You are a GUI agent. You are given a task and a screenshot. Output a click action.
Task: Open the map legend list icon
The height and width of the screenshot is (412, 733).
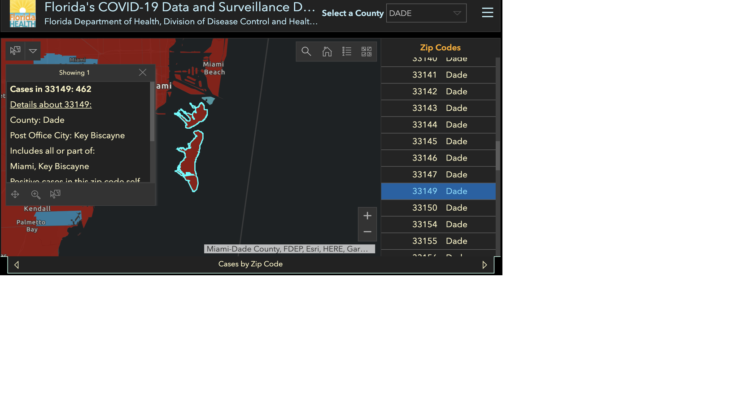coord(347,52)
